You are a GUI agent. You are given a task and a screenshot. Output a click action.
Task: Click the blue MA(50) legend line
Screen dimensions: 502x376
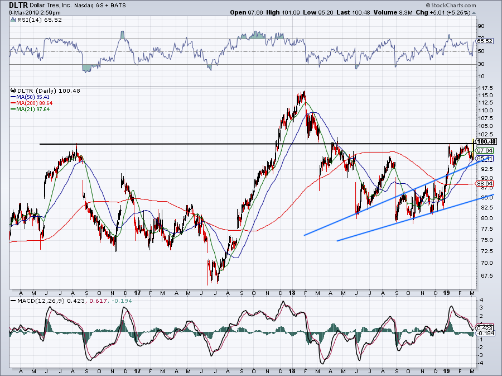tap(13, 97)
